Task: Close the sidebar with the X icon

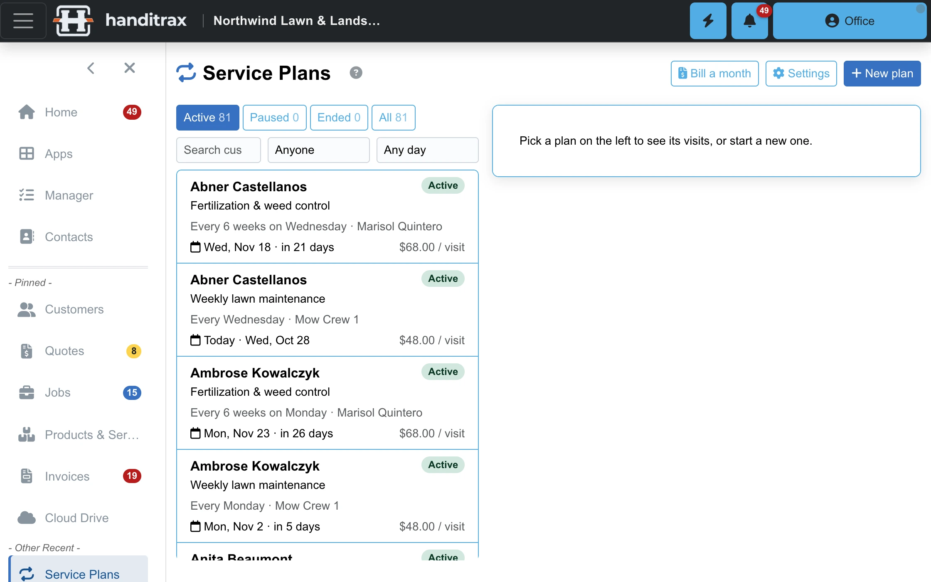Action: pyautogui.click(x=130, y=68)
